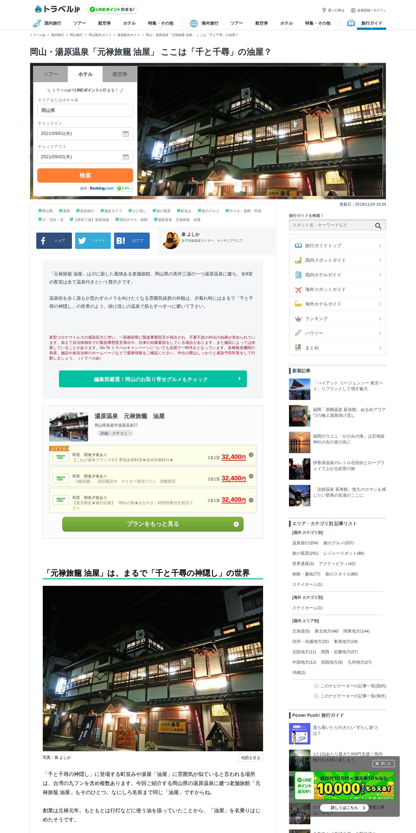This screenshot has width=416, height=833.
Task: Open the かがみの海 article thumbnail
Action: point(300,442)
